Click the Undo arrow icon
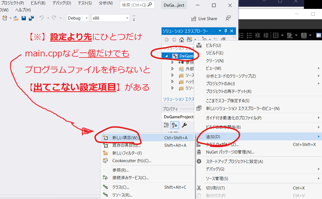This screenshot has width=322, height=199. tap(41, 18)
